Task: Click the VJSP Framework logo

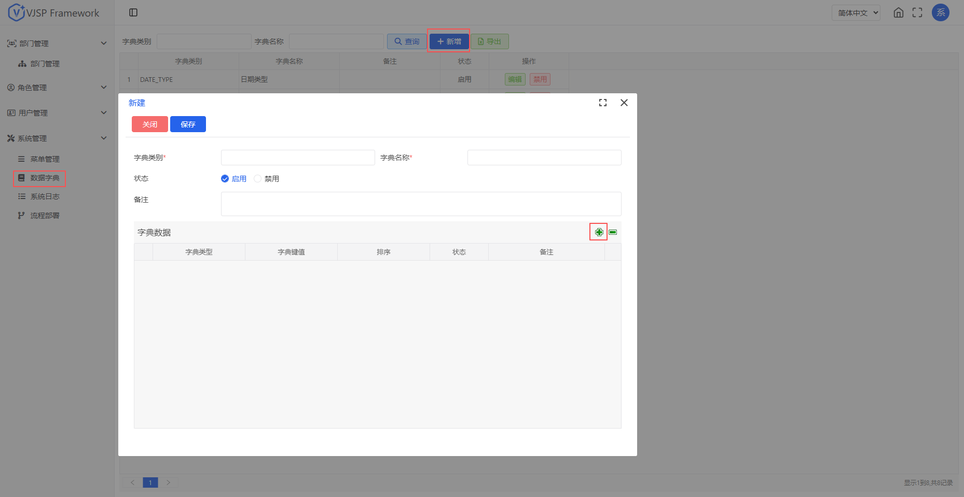Action: click(54, 12)
